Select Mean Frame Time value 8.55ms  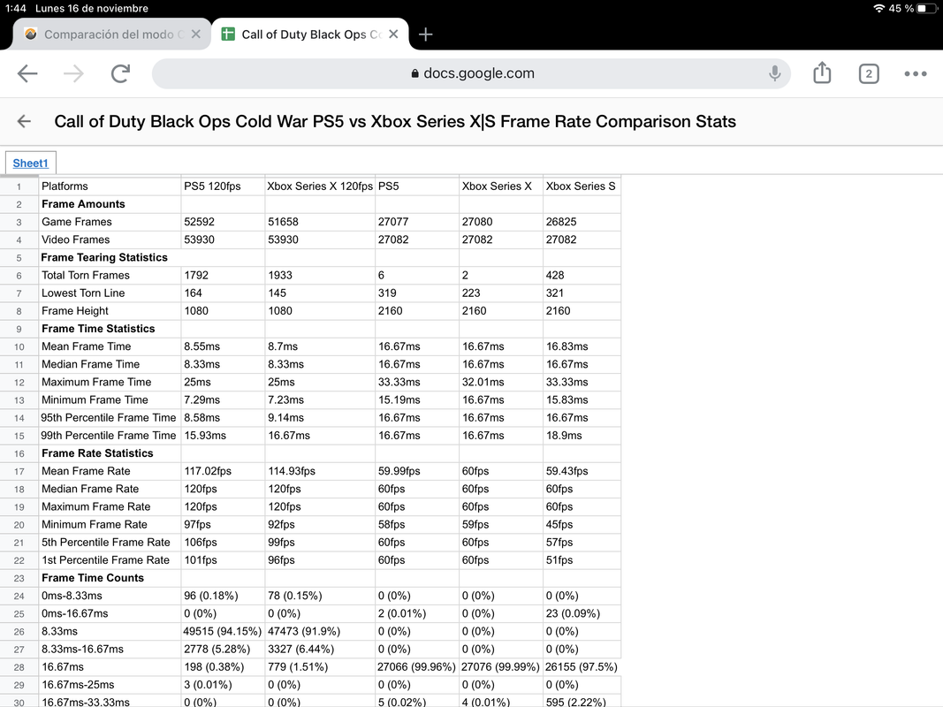[223, 346]
